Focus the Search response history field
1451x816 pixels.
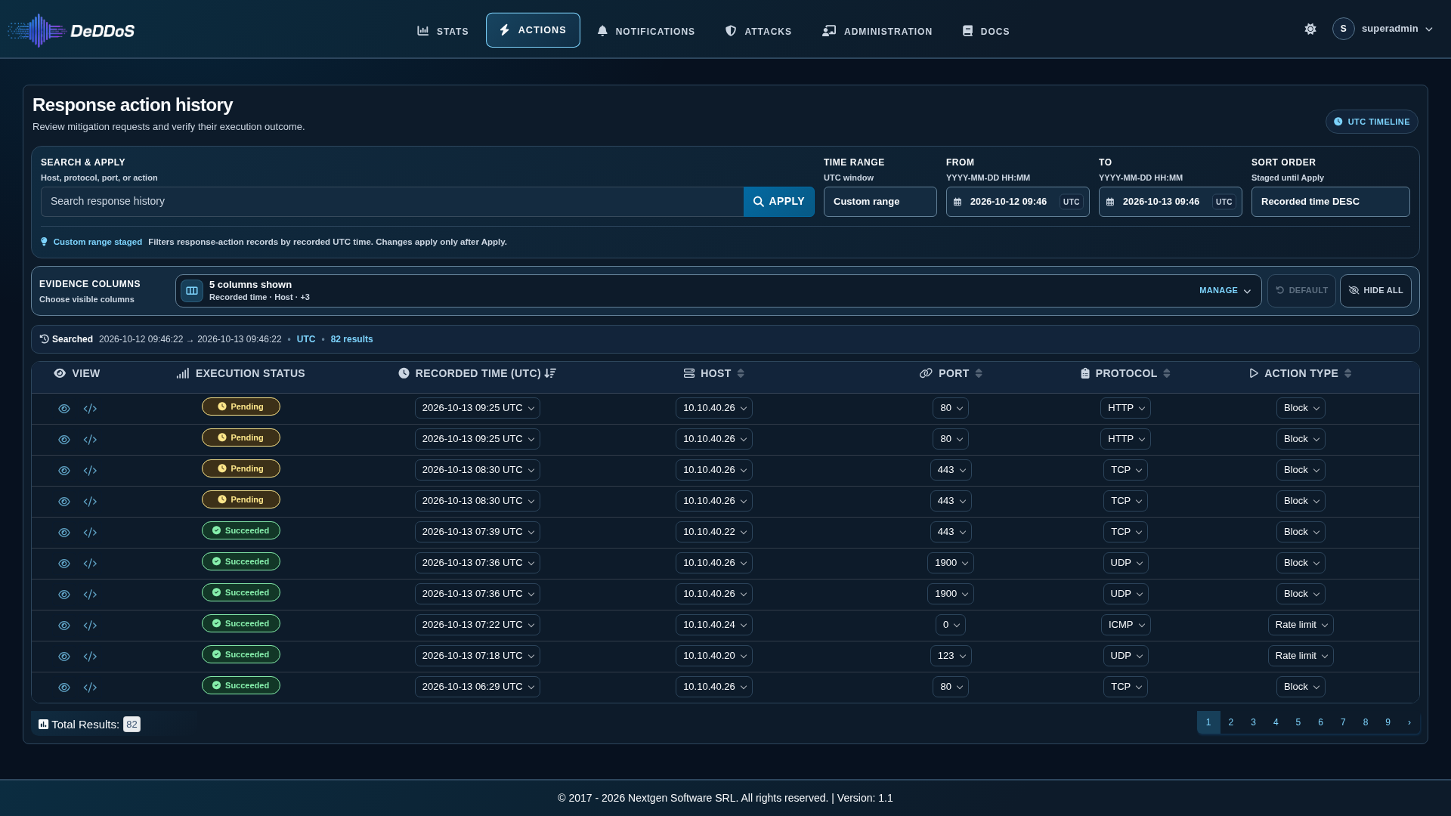click(x=392, y=202)
